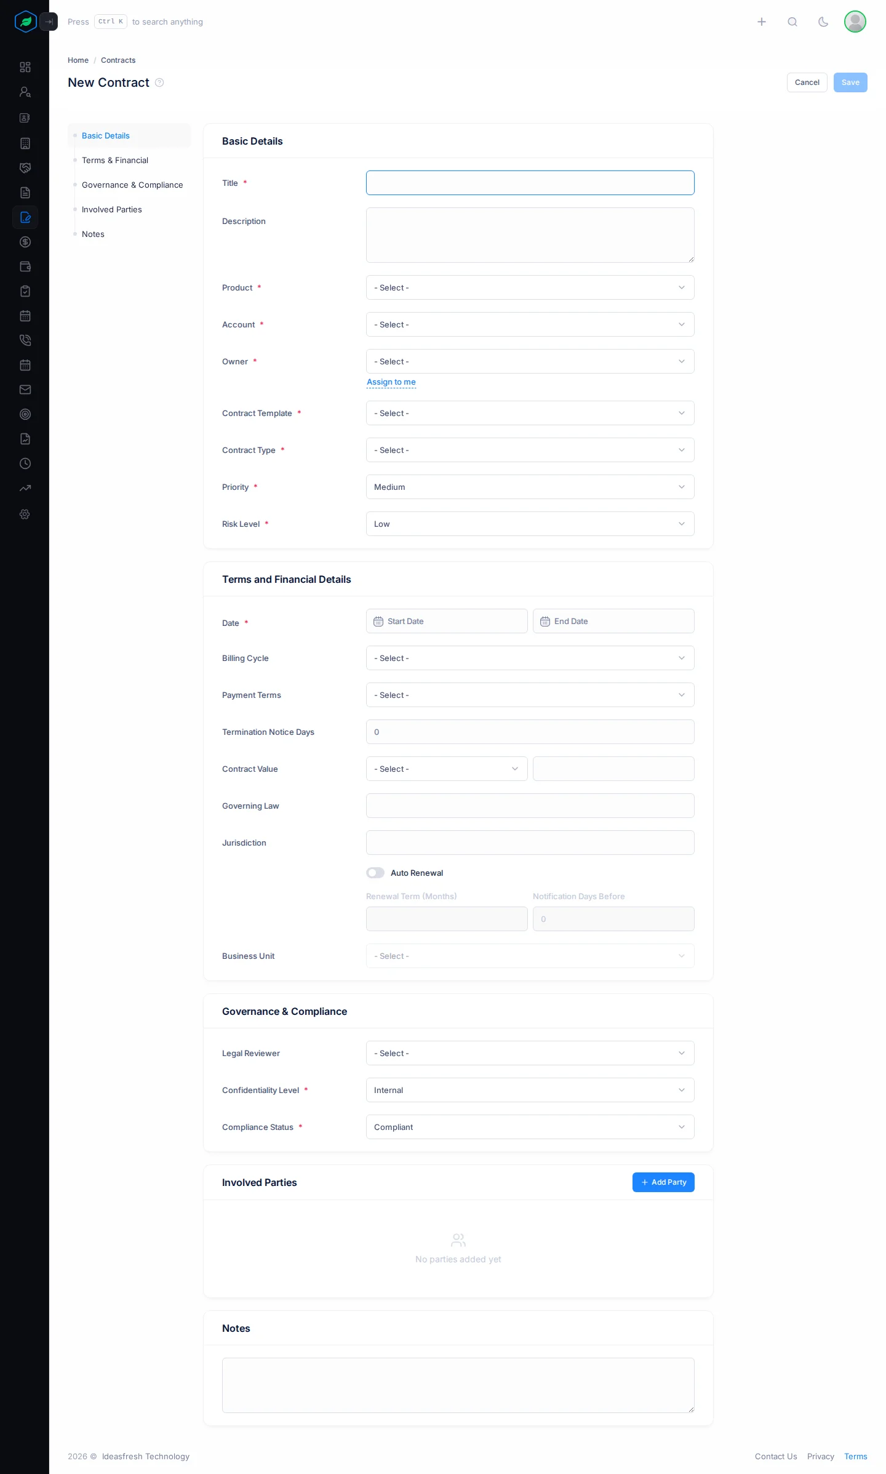The image size is (886, 1474).
Task: Click the Assign to me link
Action: click(391, 382)
